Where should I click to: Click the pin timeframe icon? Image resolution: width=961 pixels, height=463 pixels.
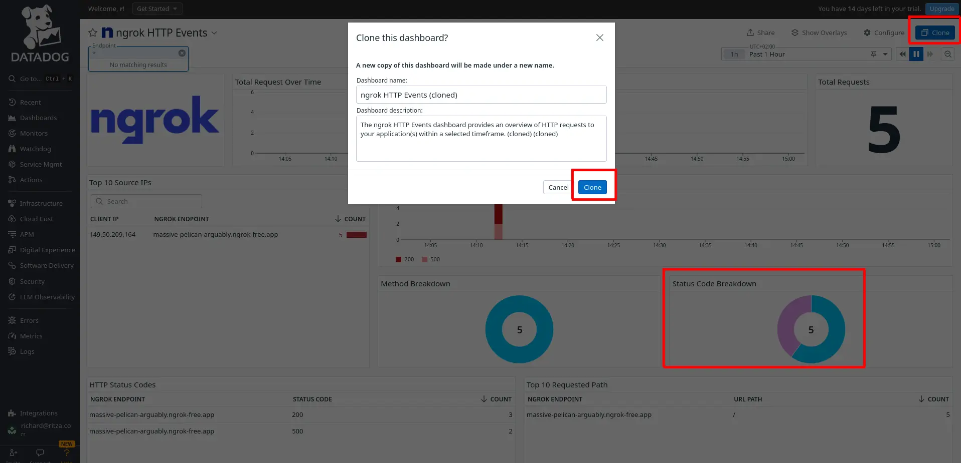[x=874, y=54]
